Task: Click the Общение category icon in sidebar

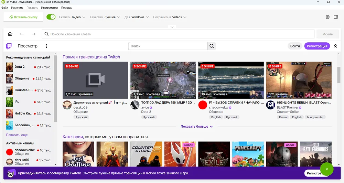Action: (x=9, y=78)
